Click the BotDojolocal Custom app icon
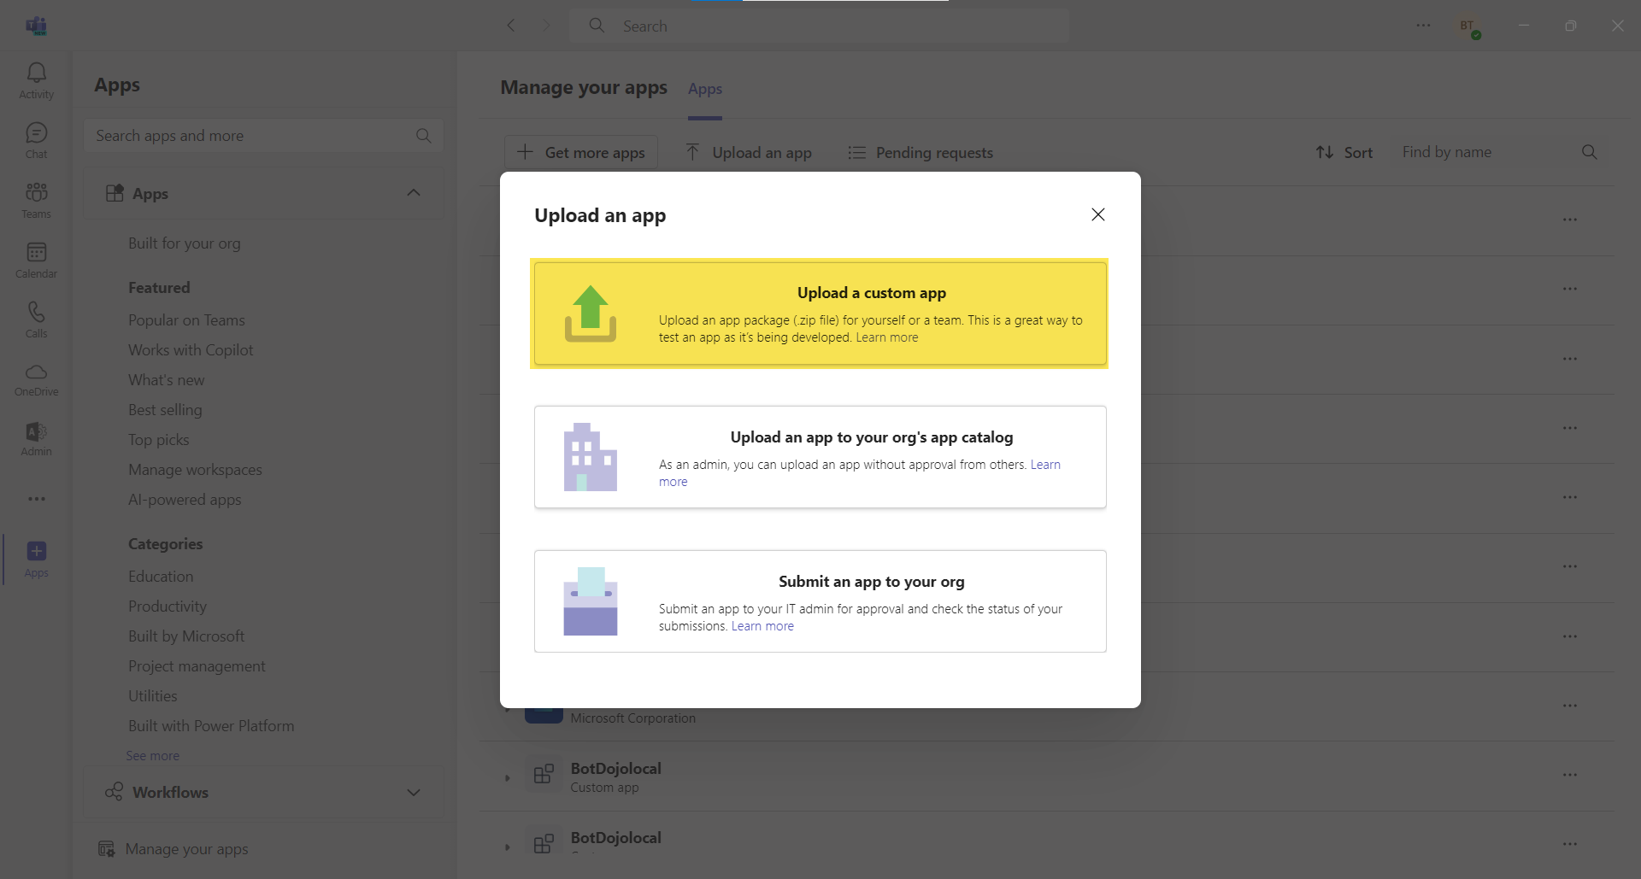 coord(544,776)
